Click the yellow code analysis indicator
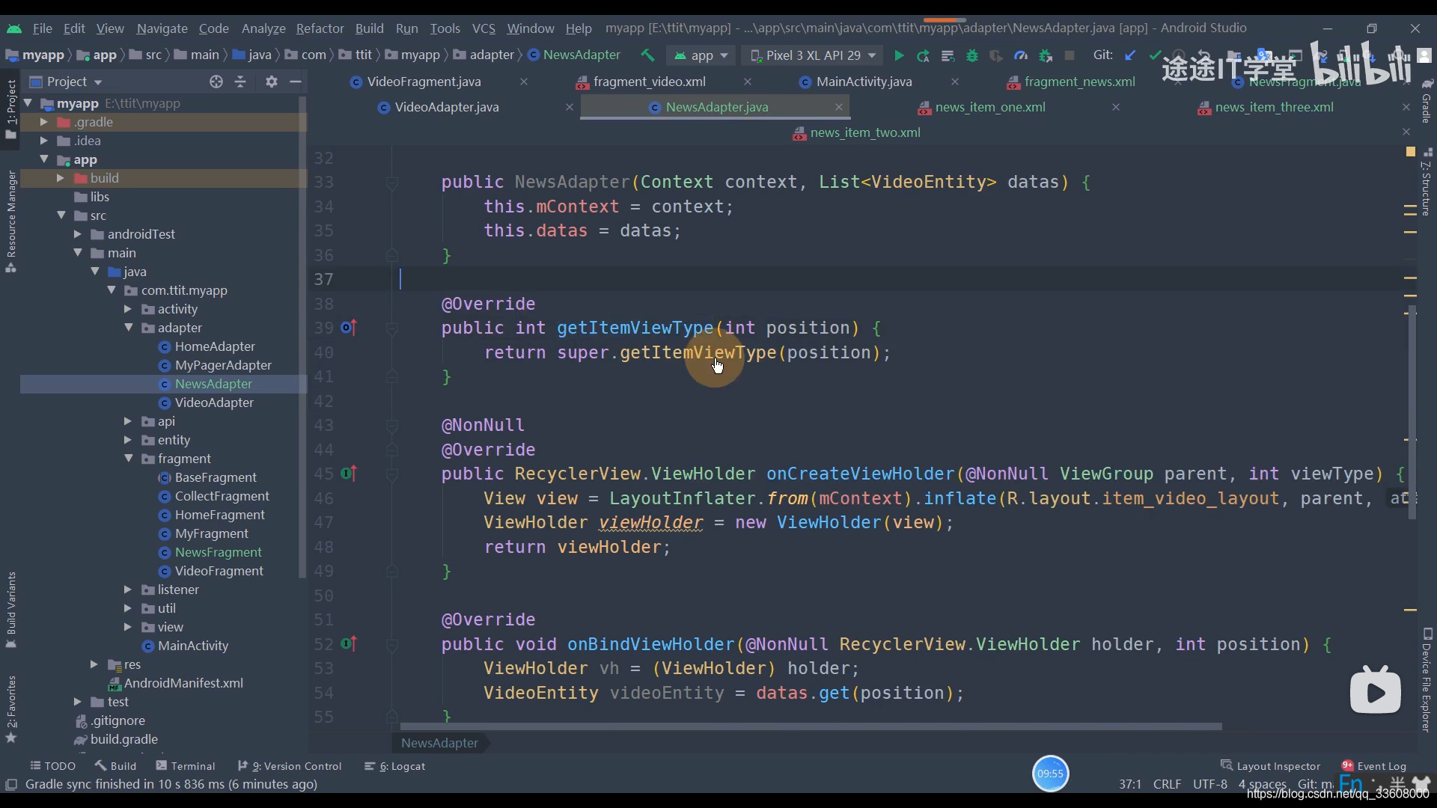Screen dimensions: 1437x808 click(1410, 151)
